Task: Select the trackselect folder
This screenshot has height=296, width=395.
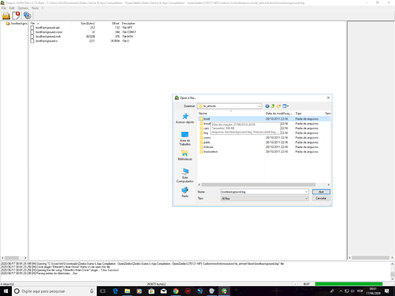Action: tap(210, 152)
